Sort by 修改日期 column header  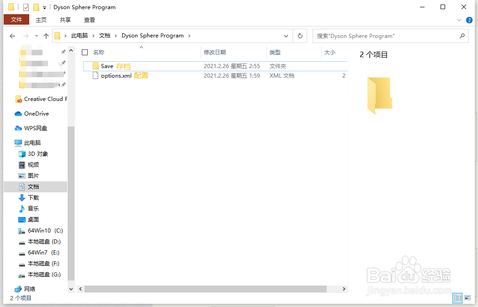point(215,53)
